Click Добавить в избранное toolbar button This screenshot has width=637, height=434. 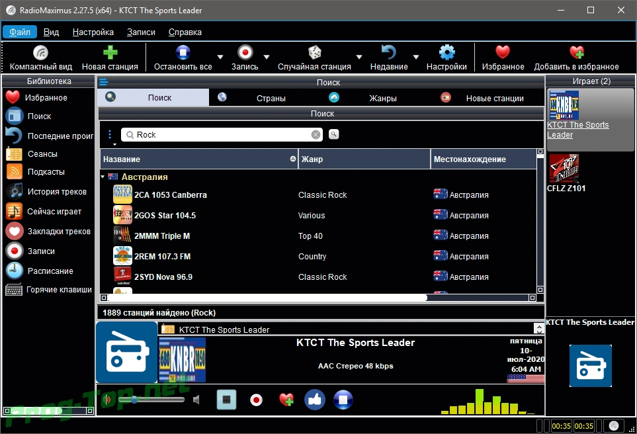(576, 58)
